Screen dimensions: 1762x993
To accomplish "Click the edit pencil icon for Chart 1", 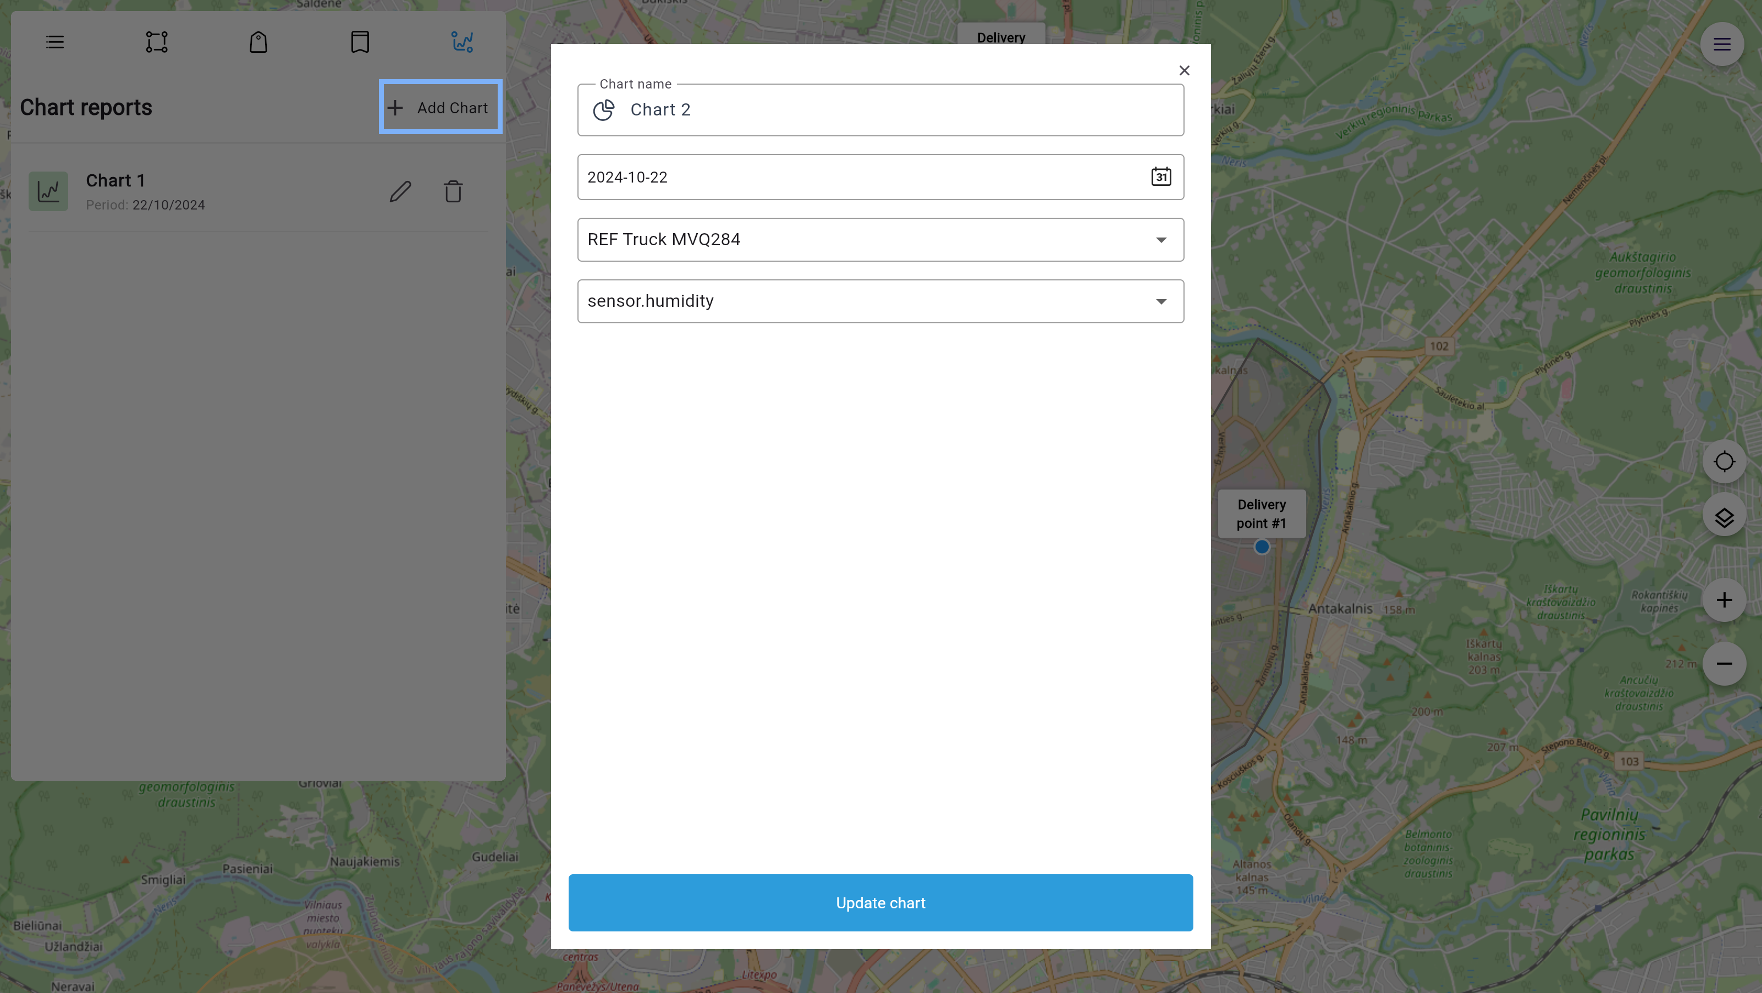I will (400, 191).
